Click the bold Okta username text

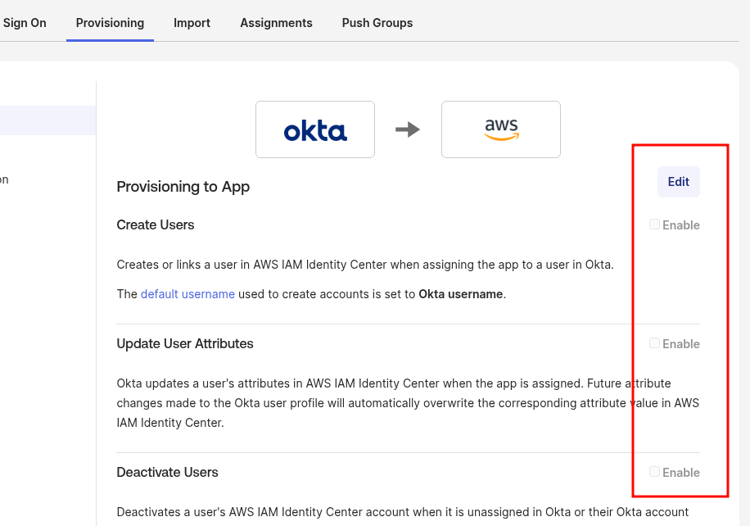coord(460,294)
